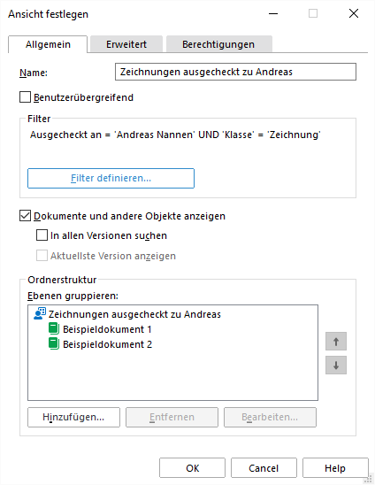Screen dimensions: 375x485
Task: Open Help for this dialog
Action: [x=335, y=468]
